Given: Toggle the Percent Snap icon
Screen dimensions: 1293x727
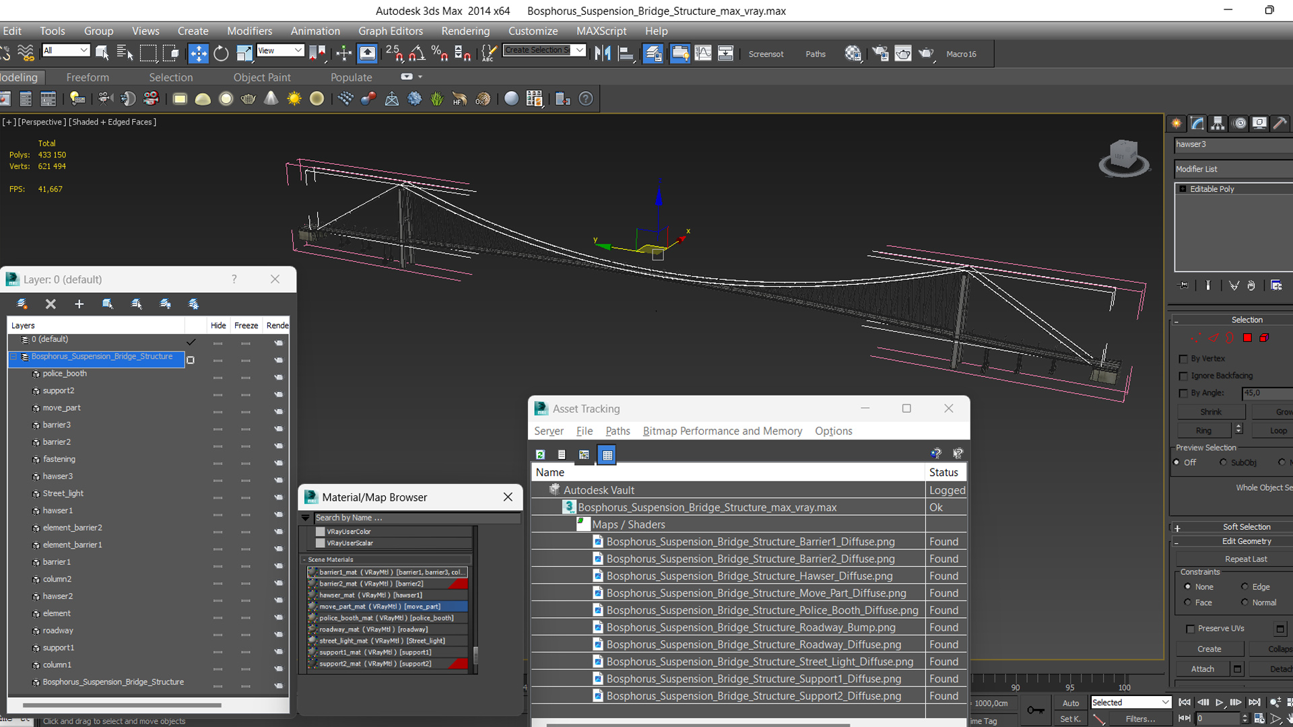Looking at the screenshot, I should click(440, 53).
